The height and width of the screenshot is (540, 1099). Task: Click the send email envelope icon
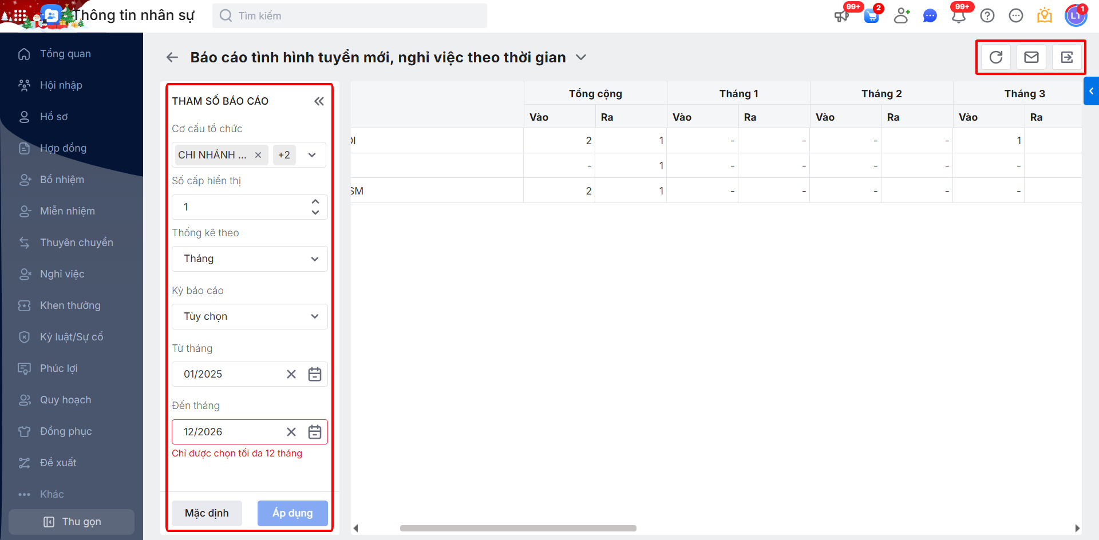tap(1031, 57)
